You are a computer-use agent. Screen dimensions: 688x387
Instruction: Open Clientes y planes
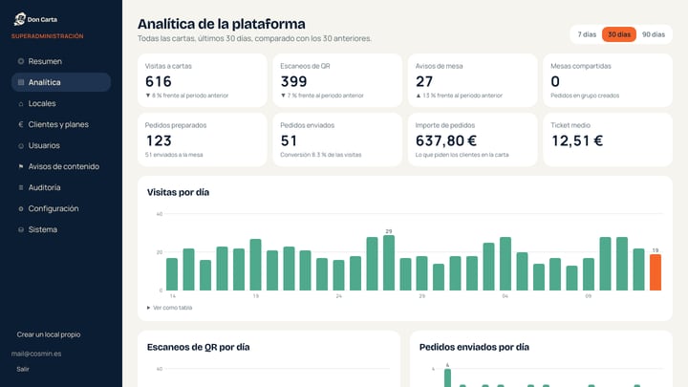pos(61,124)
